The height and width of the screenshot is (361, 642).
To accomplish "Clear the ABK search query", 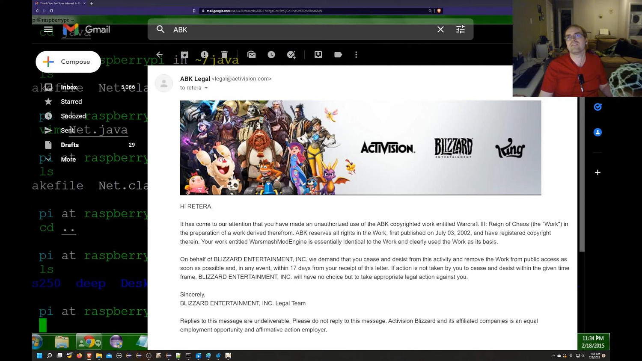I will click(440, 30).
